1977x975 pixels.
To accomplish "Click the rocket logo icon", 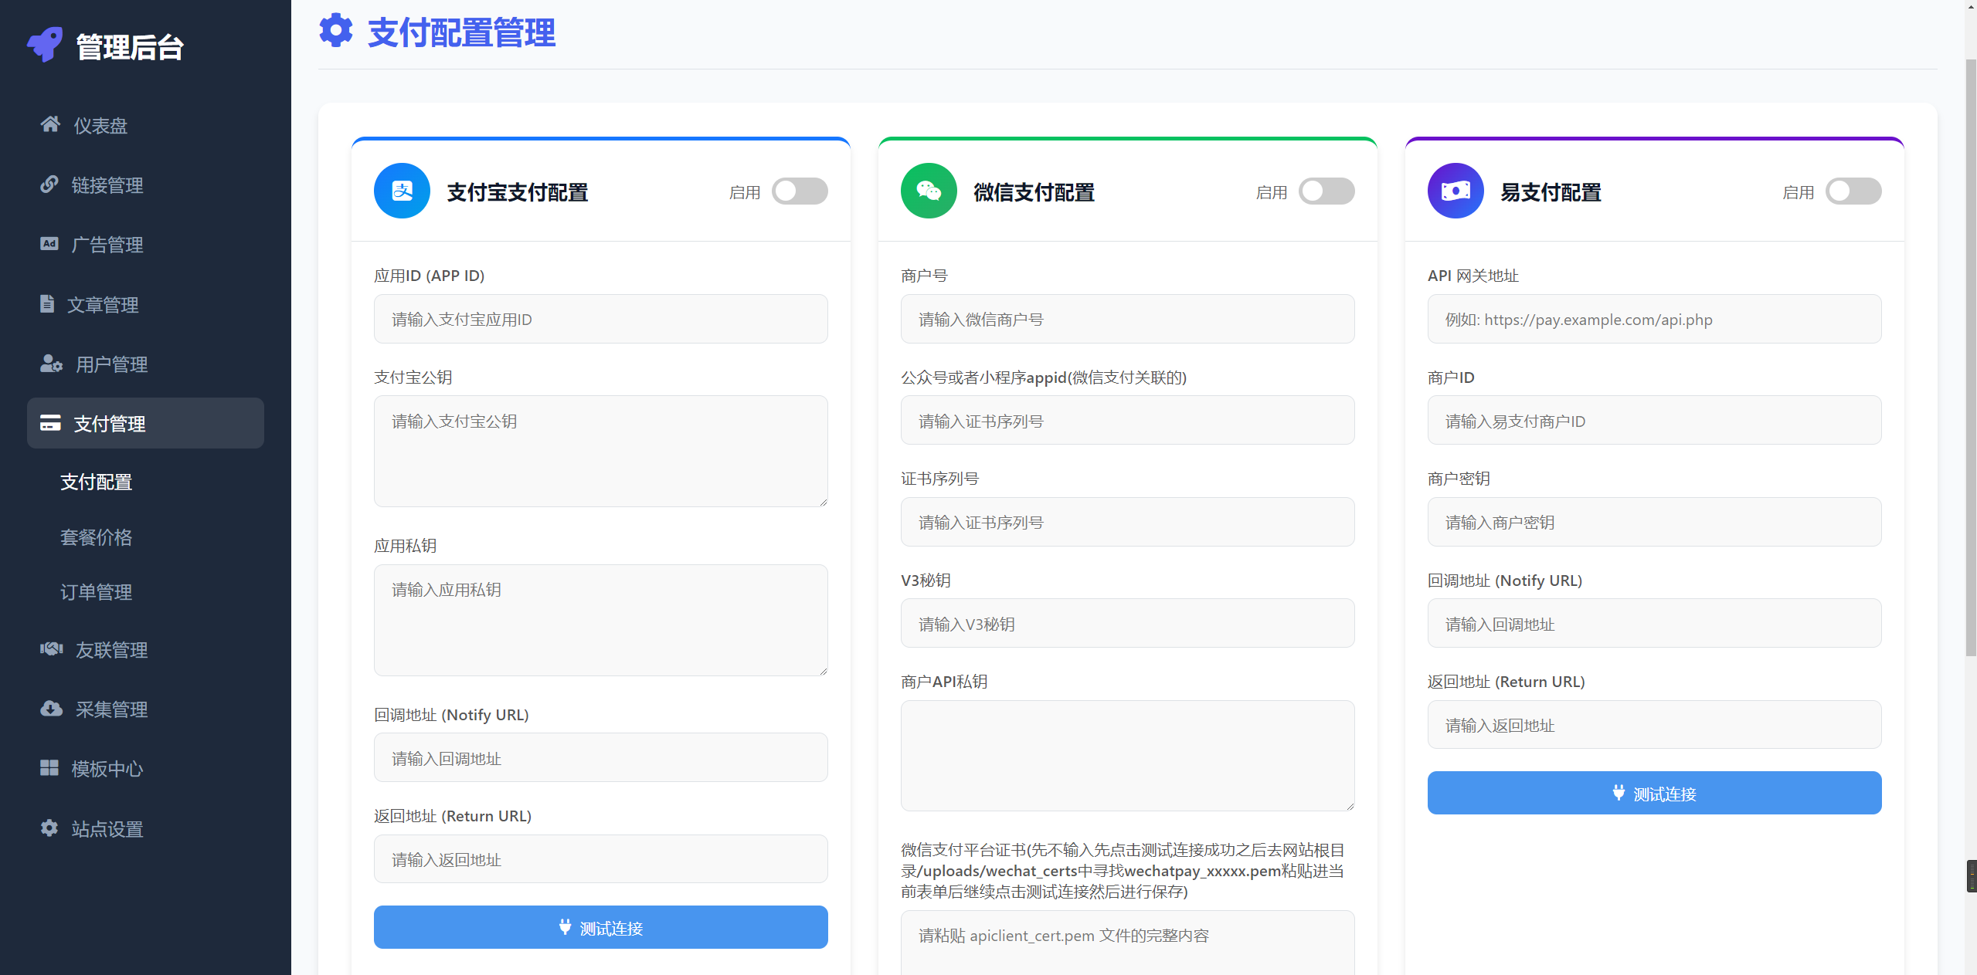I will click(x=45, y=46).
